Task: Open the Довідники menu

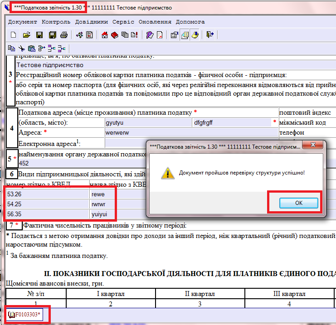Action: point(91,22)
